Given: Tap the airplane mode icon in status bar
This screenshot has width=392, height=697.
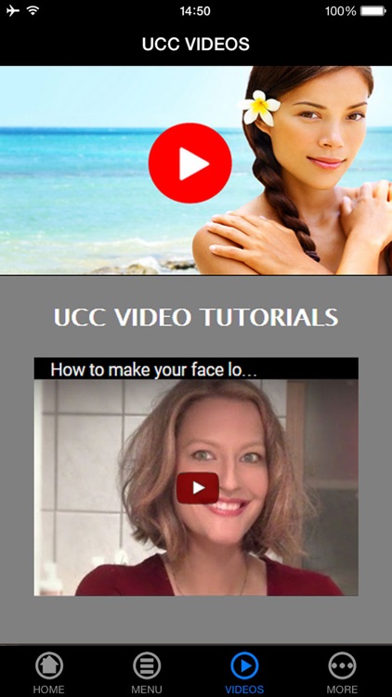Looking at the screenshot, I should coord(13,10).
